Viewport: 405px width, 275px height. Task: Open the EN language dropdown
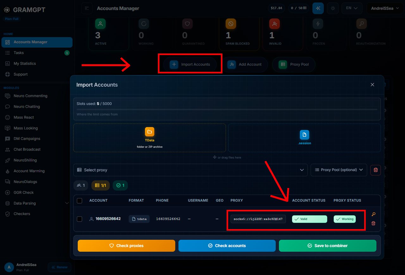(x=352, y=8)
